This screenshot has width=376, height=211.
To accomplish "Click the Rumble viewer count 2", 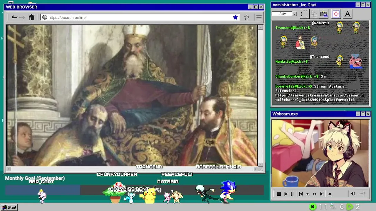I will pos(357,207).
